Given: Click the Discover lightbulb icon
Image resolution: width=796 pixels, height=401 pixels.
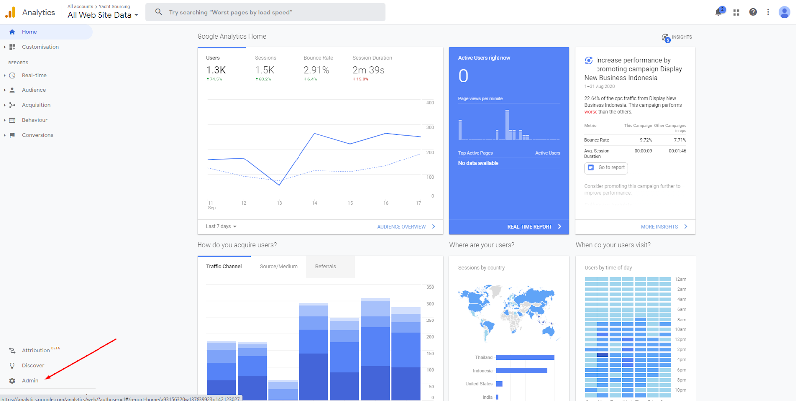Looking at the screenshot, I should pos(12,366).
